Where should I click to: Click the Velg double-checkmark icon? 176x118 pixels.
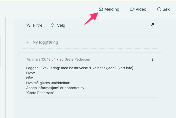(52, 25)
